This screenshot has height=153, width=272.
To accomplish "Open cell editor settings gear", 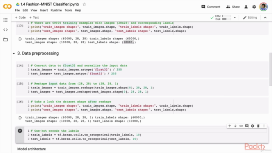I will coord(252,126).
